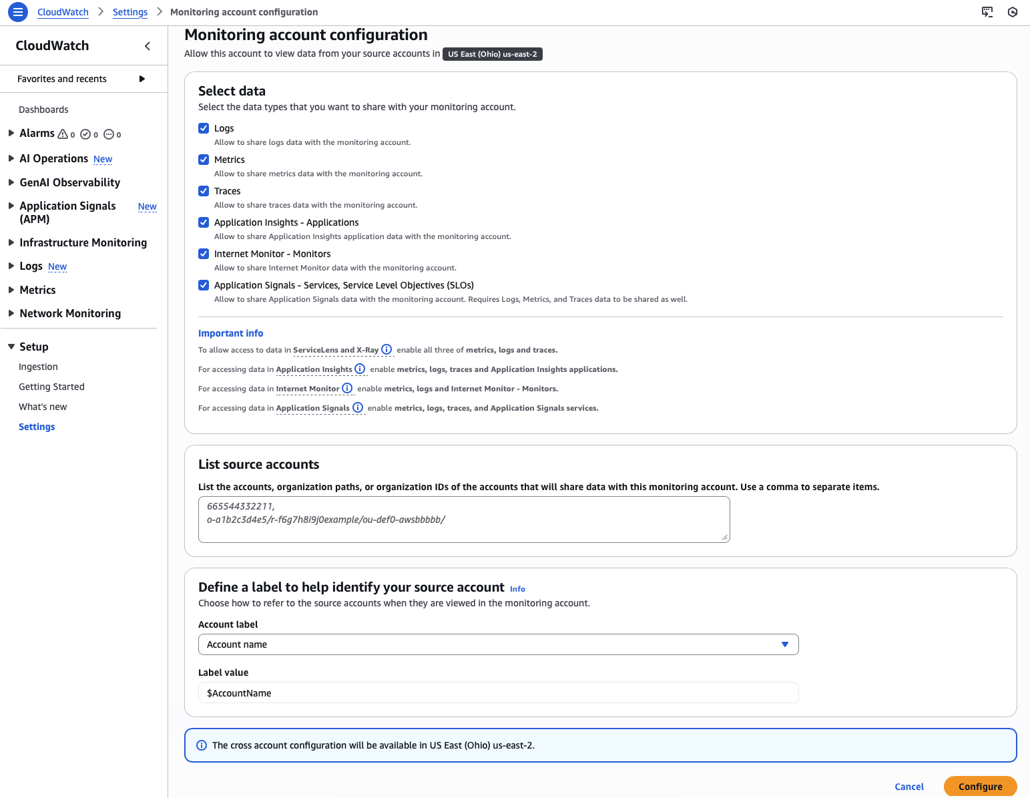The height and width of the screenshot is (798, 1030).
Task: Collapse the CloudWatch sidebar with the chevron
Action: [x=148, y=46]
